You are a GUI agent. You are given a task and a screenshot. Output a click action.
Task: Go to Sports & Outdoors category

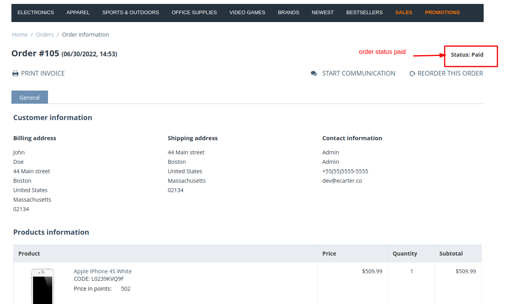[131, 13]
